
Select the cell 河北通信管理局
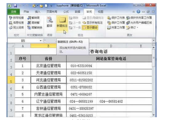point(48,80)
